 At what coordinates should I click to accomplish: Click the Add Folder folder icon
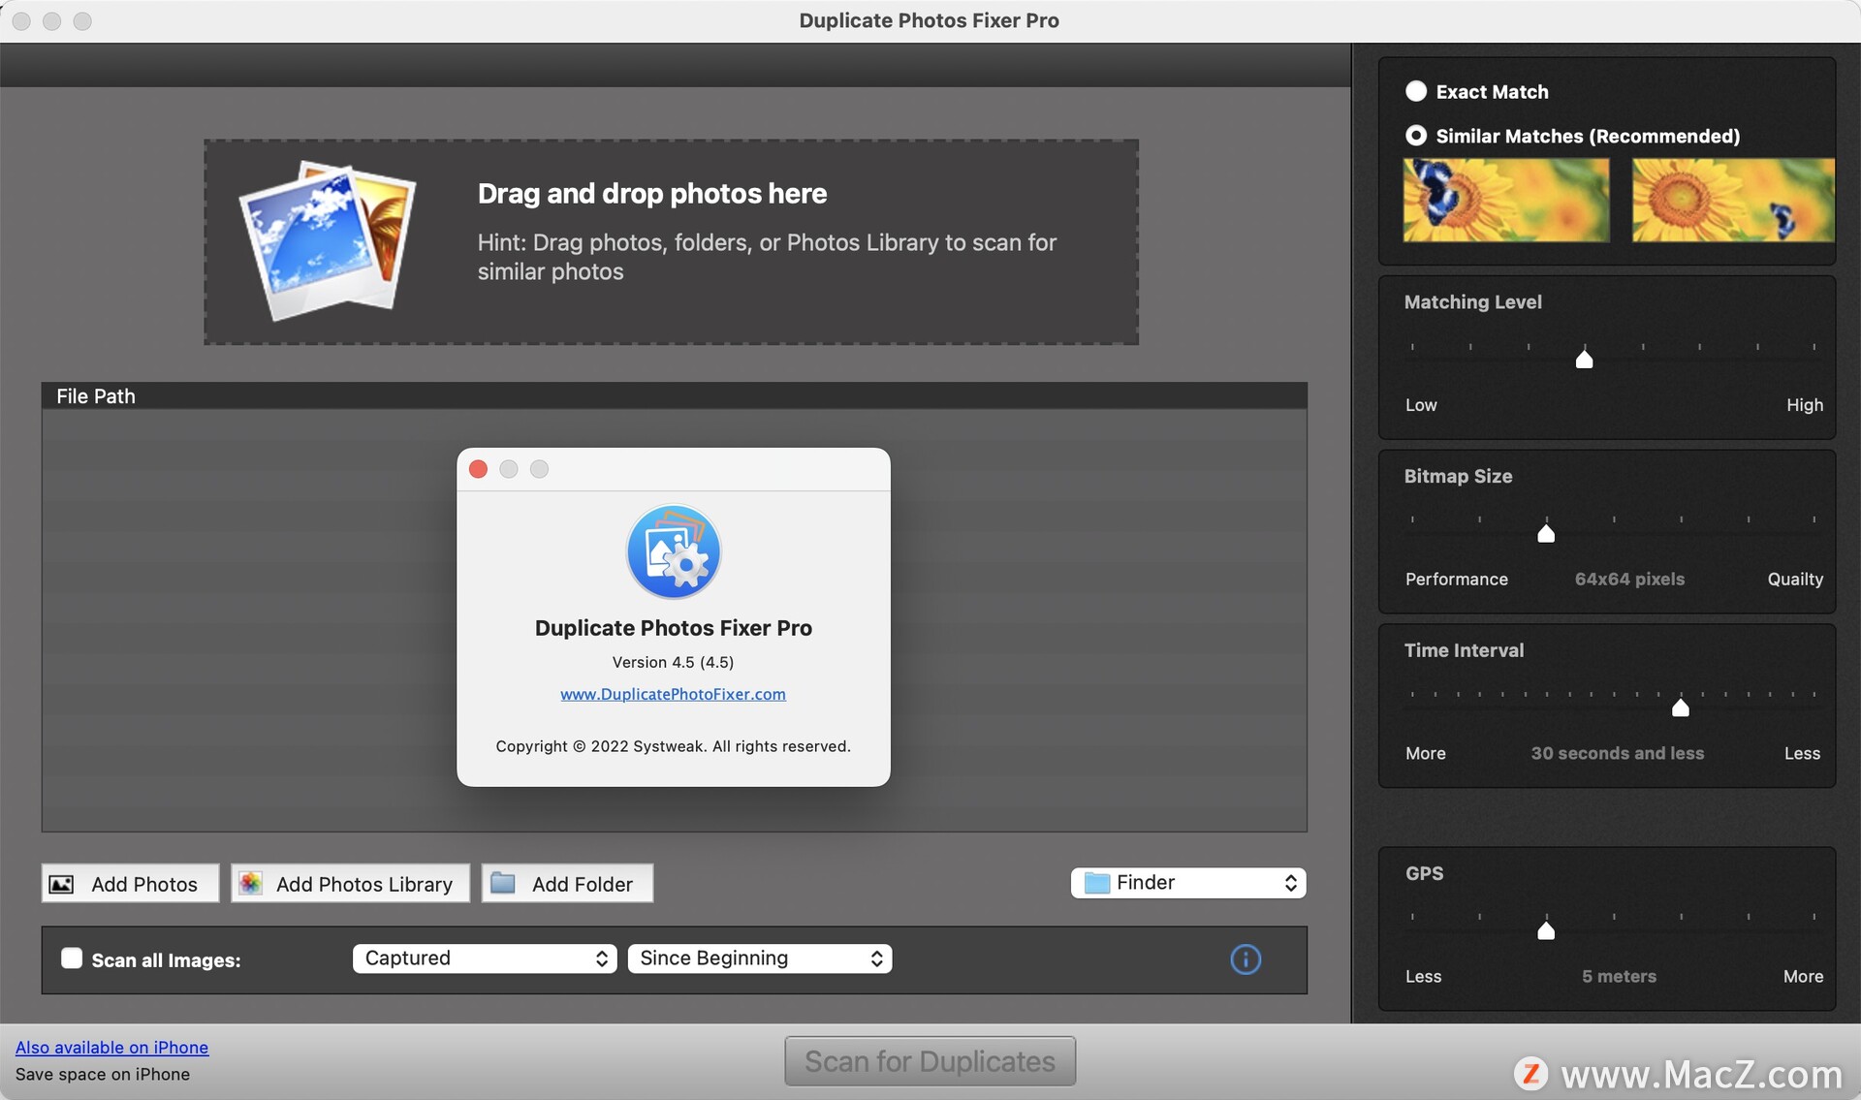503,883
